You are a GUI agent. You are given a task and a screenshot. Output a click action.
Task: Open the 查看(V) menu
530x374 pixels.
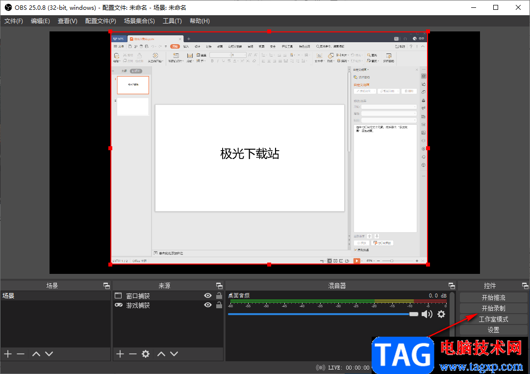click(67, 21)
